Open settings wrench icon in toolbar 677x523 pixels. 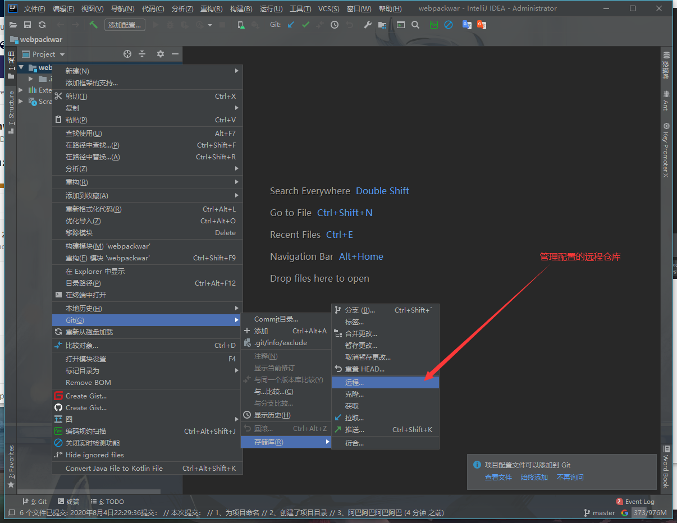point(368,25)
